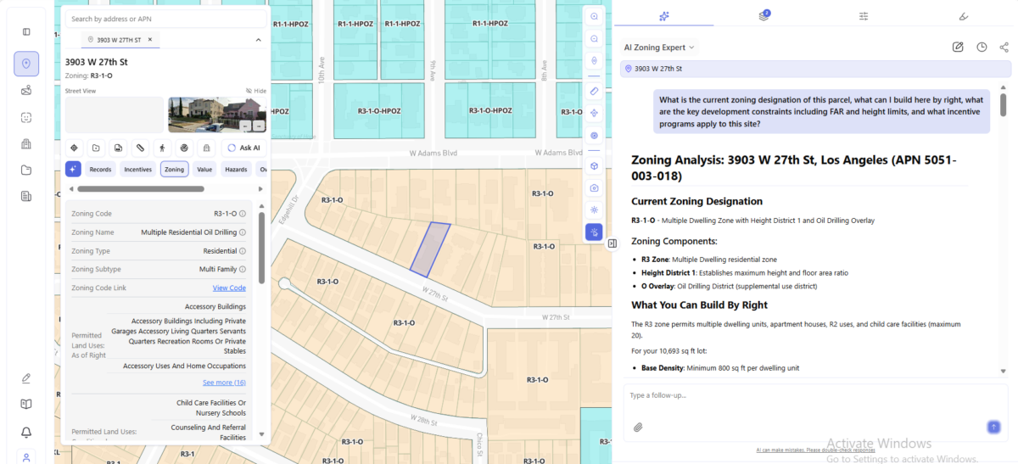Open the book guide icon in sidebar
Image resolution: width=1018 pixels, height=464 pixels.
(26, 405)
